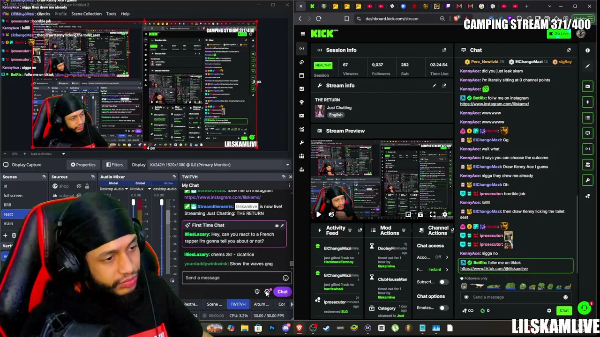Click the shield moderation icon in OBS chat

pyautogui.click(x=257, y=292)
